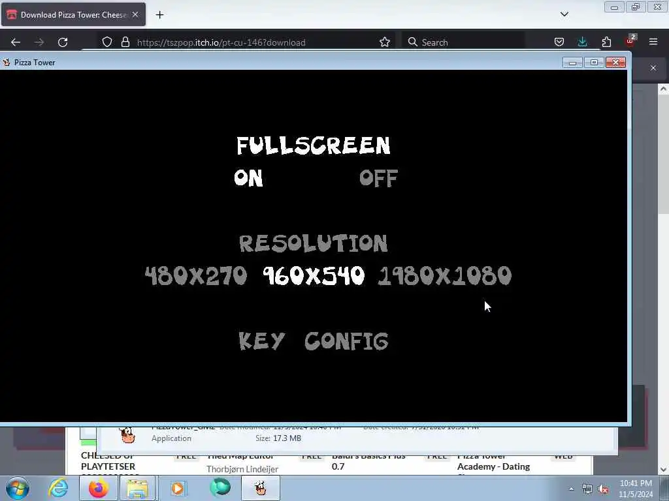Switch to the Download Pizza Tower tab
The image size is (669, 501).
point(73,14)
